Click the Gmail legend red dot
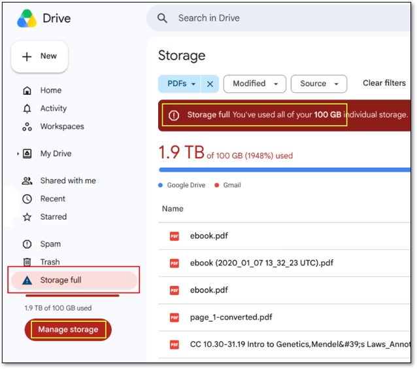417x369 pixels. (x=217, y=185)
